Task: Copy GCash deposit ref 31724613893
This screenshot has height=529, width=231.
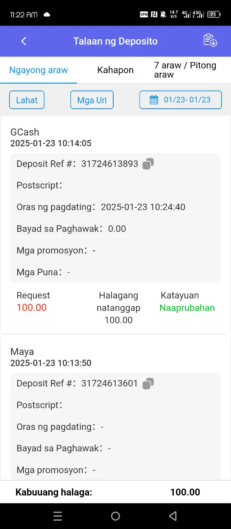Action: [x=148, y=164]
